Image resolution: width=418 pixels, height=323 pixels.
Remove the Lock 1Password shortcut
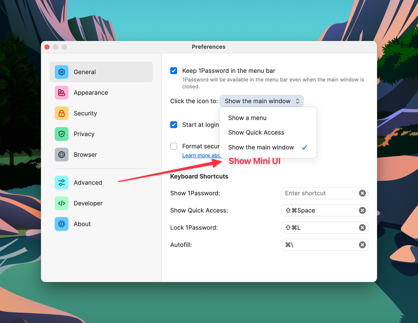362,228
